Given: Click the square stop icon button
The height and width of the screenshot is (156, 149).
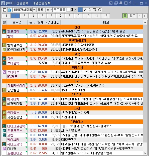Looking at the screenshot, I should coord(48,10).
